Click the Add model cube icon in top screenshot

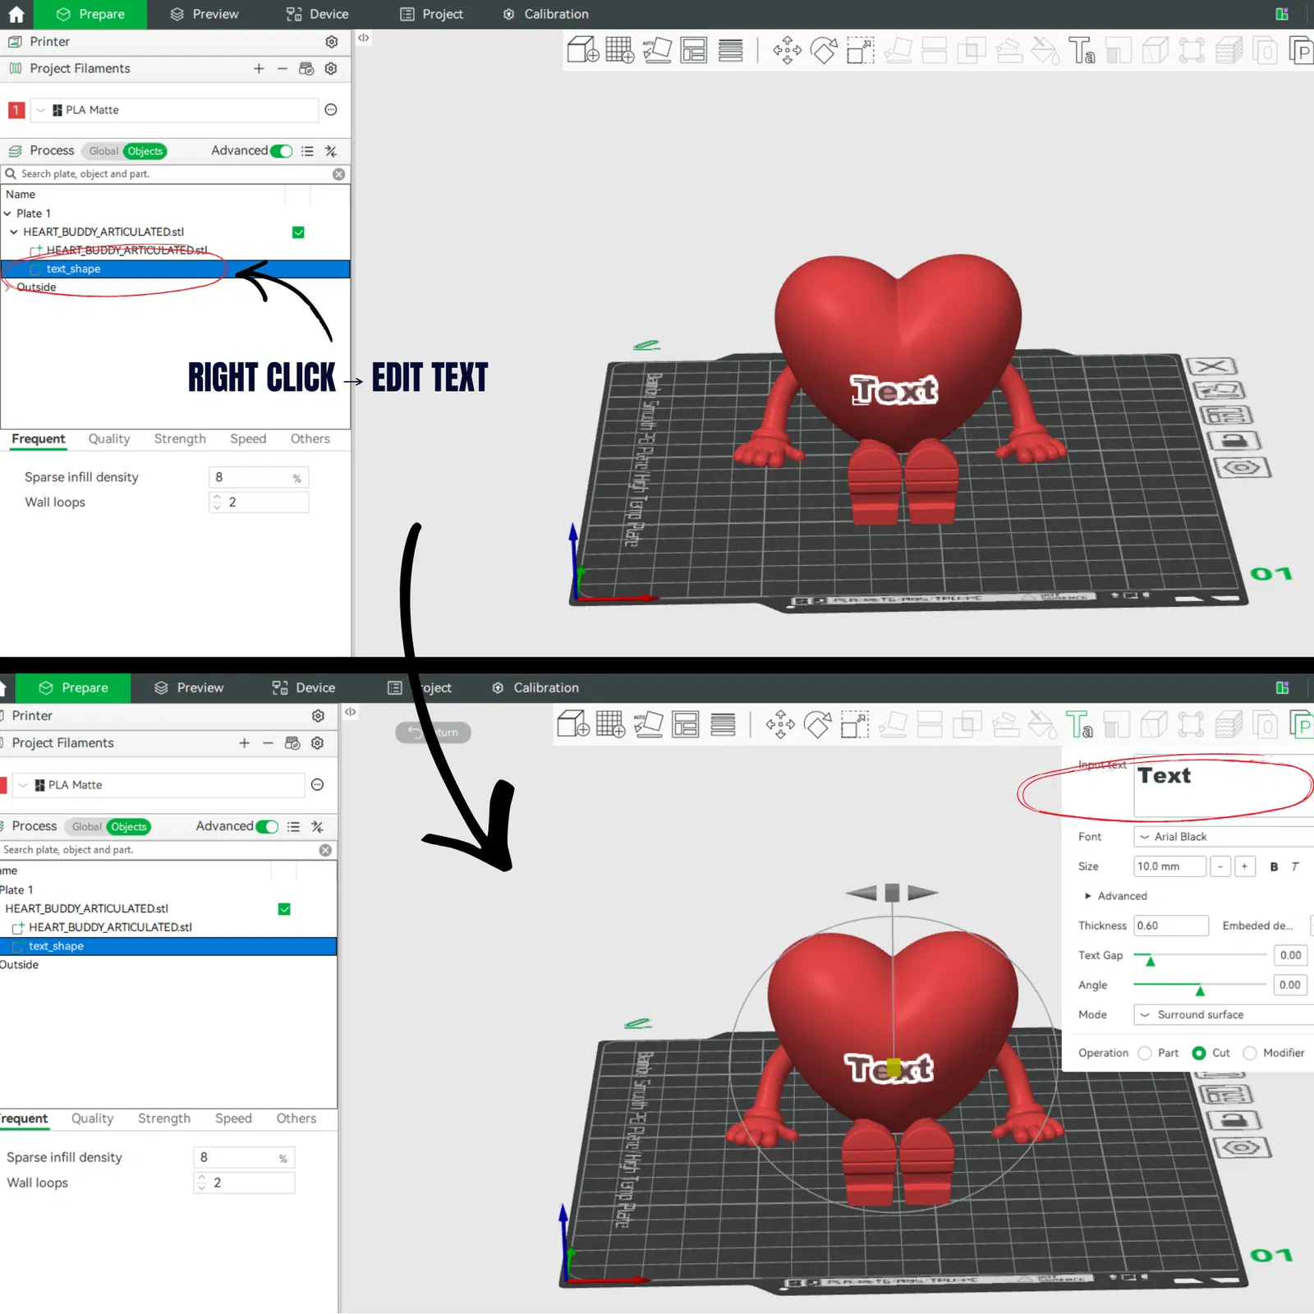tap(583, 50)
